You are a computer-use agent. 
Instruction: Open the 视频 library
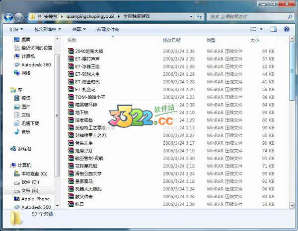tap(22, 98)
